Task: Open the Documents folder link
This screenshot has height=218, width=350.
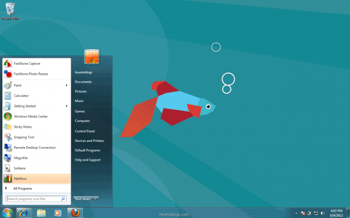Action: pos(83,82)
